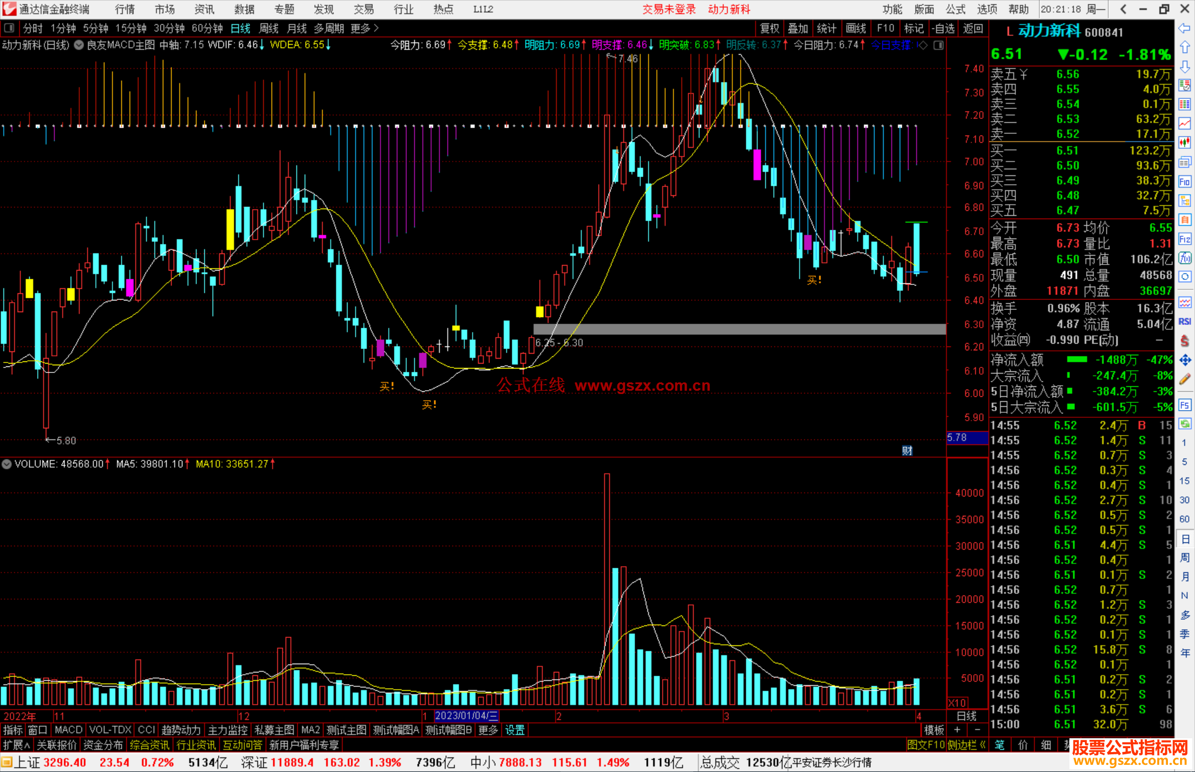Click the 财 marker on the chart
1195x772 pixels.
(x=907, y=450)
